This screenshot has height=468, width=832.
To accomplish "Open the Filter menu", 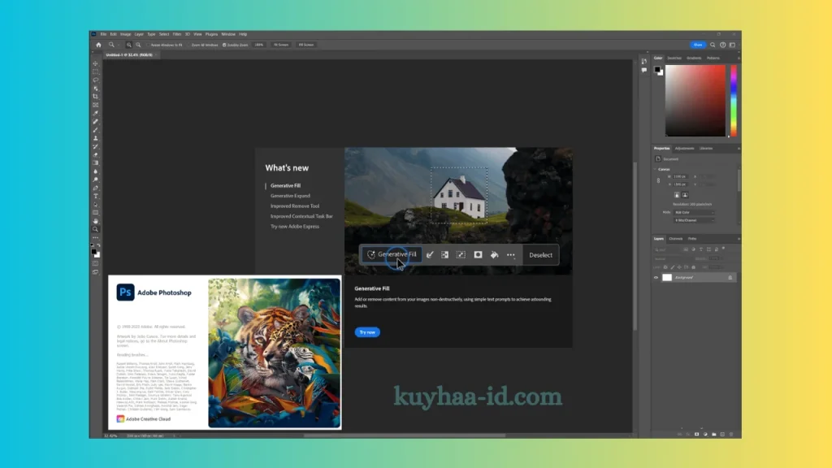I will (x=176, y=34).
